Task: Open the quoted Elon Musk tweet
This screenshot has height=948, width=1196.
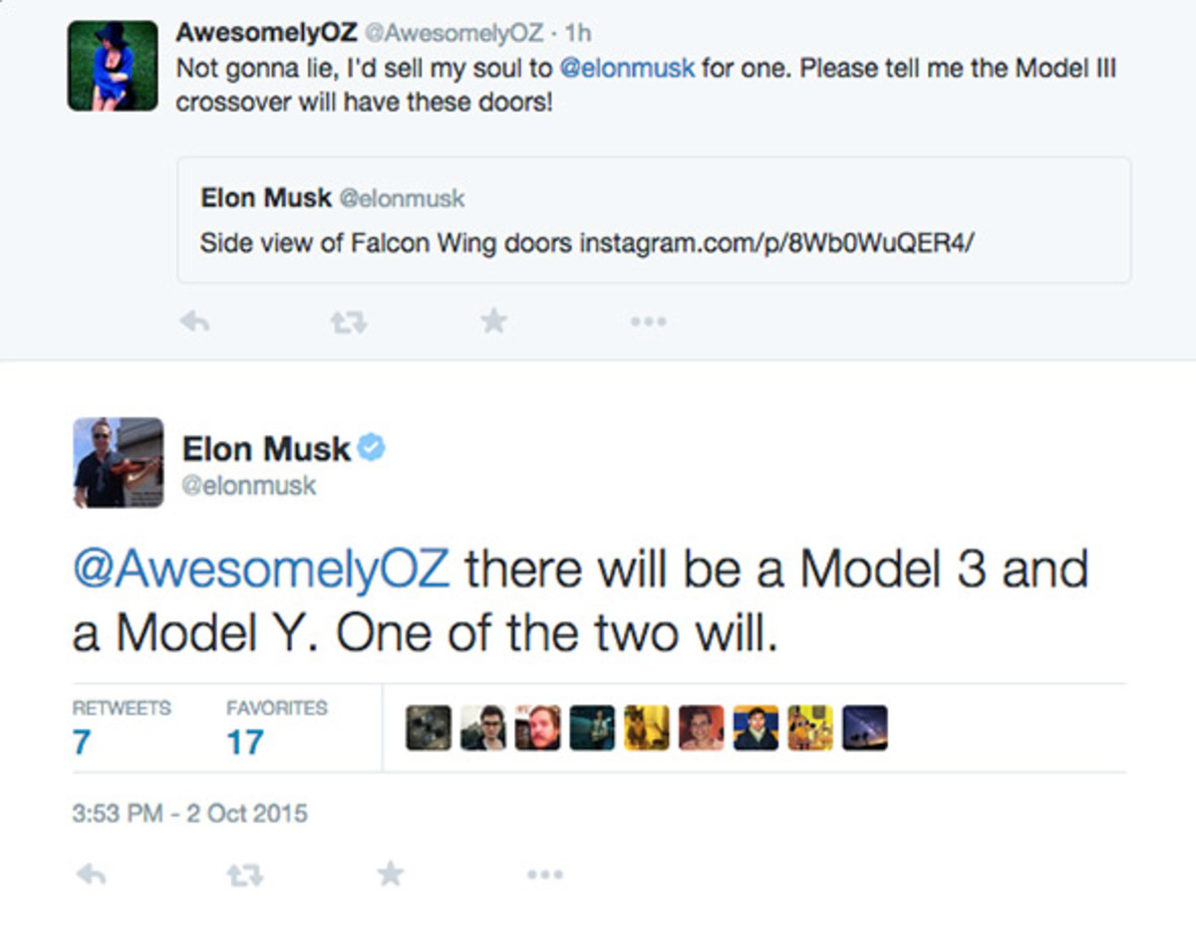Action: (653, 220)
